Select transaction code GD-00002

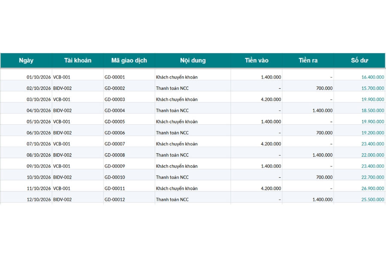click(x=115, y=88)
